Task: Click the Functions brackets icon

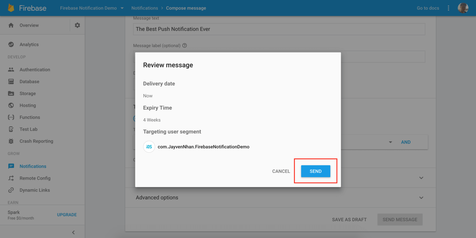Action: (11, 117)
